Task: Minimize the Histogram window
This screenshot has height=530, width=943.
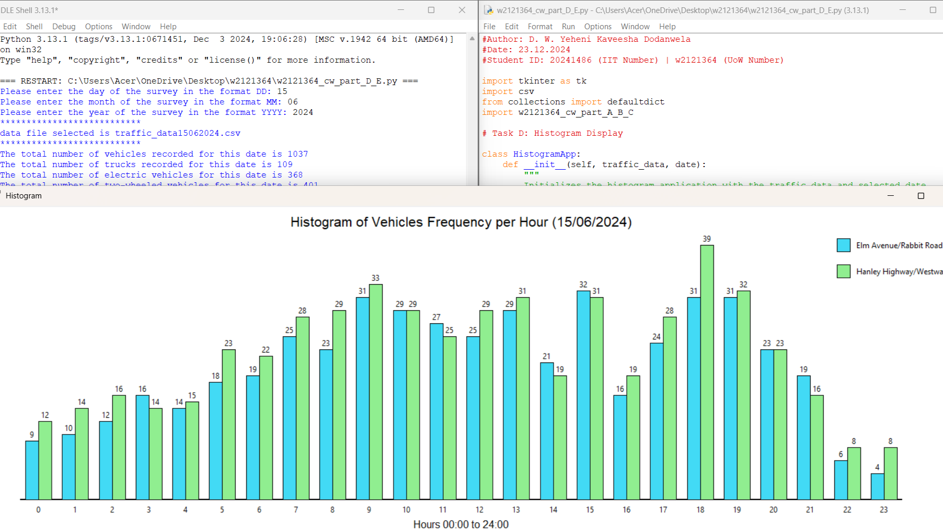Action: point(890,196)
